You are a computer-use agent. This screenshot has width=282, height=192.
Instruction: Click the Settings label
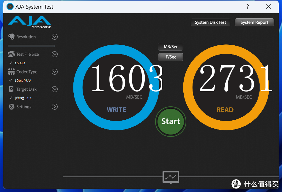pos(24,107)
